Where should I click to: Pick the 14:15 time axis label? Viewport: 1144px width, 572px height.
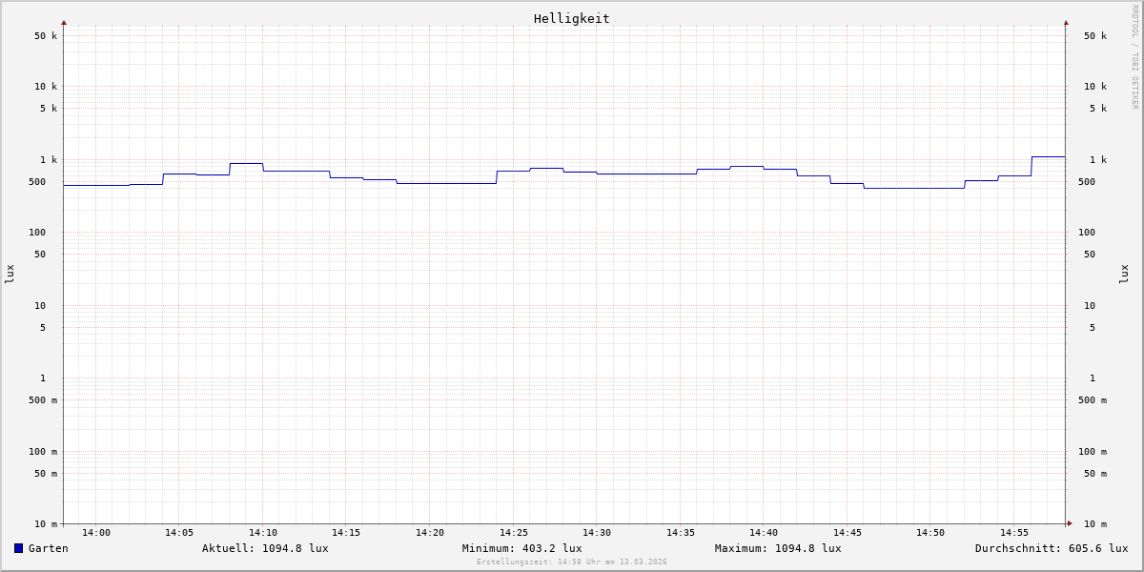[346, 533]
